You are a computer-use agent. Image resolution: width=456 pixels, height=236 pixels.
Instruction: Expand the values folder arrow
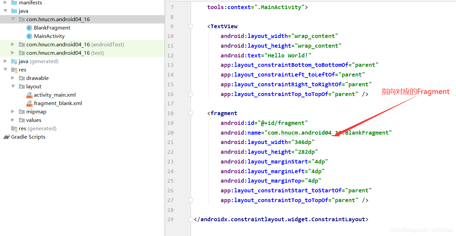(x=13, y=120)
